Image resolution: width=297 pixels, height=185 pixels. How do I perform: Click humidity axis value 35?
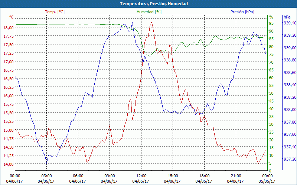(271, 117)
